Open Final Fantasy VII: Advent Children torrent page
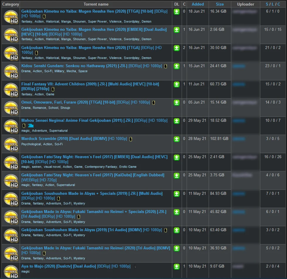Viewport: 287px width, 279px height. 90,86
